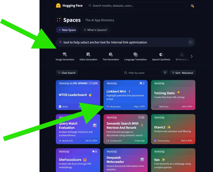Select the Speech Synthesis category

[x=161, y=57]
